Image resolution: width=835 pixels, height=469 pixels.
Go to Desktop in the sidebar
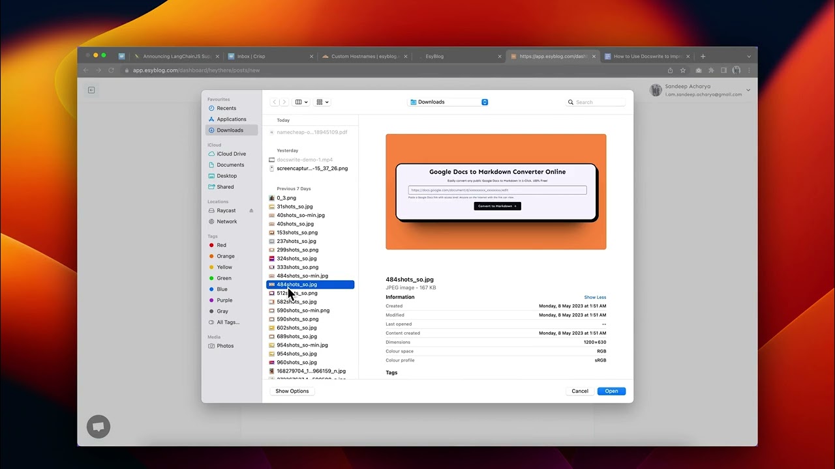pos(226,176)
